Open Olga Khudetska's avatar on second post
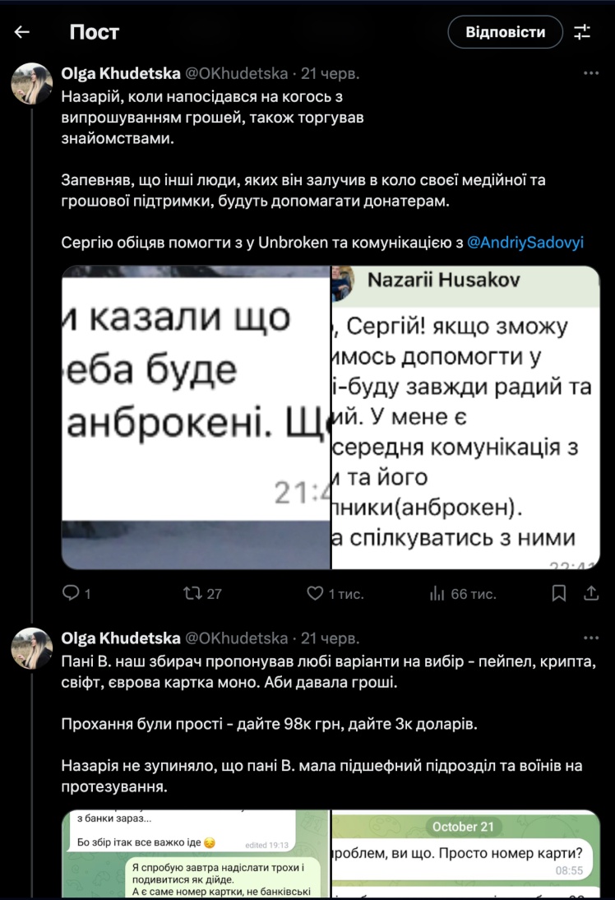The image size is (615, 900). tap(32, 649)
